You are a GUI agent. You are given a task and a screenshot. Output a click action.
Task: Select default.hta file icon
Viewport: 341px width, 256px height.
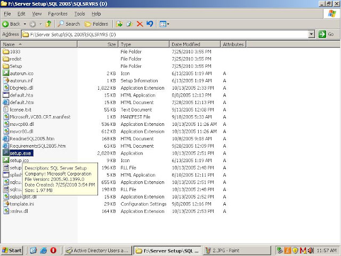(x=6, y=95)
